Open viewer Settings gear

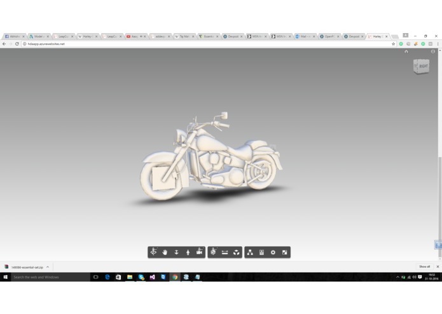tap(273, 252)
